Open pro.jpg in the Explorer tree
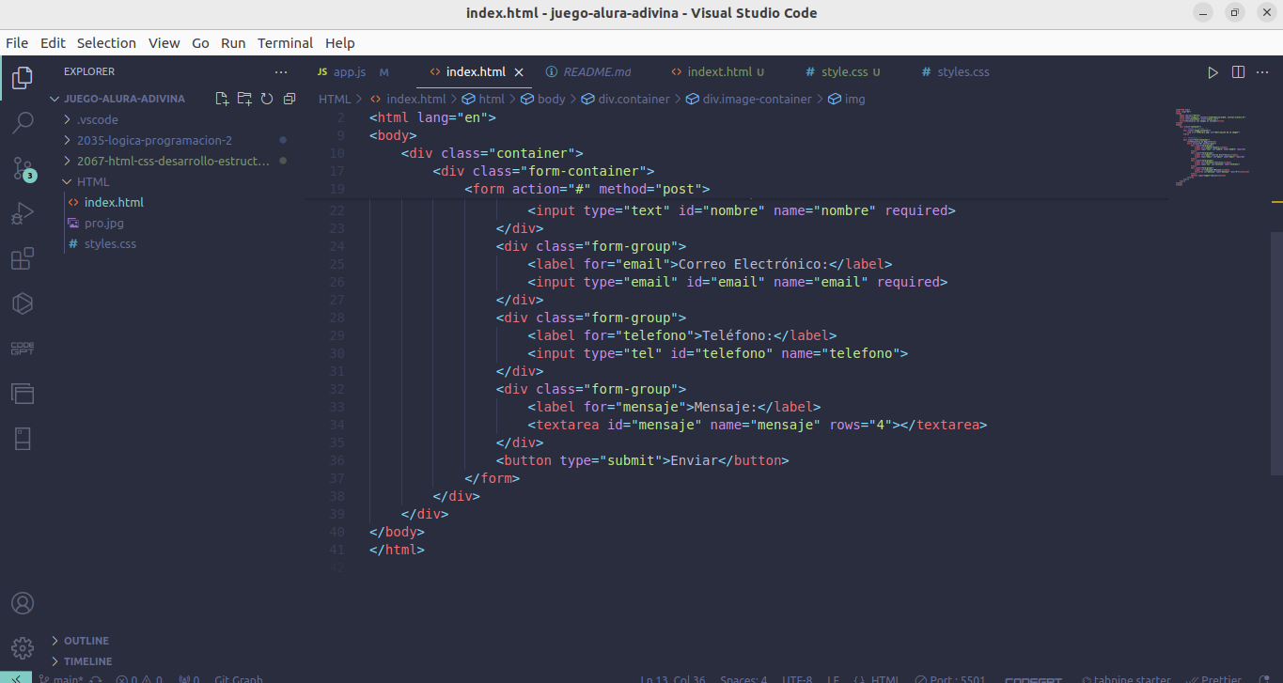The width and height of the screenshot is (1283, 683). 103,223
